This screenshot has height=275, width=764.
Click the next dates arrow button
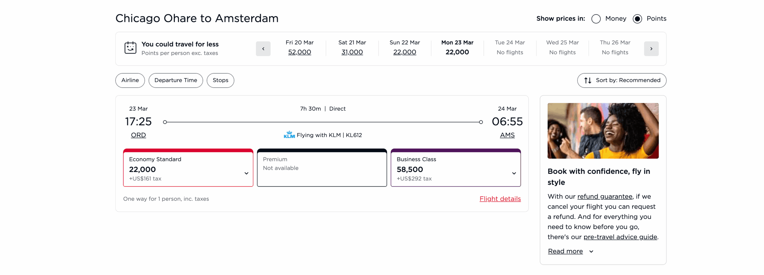651,49
